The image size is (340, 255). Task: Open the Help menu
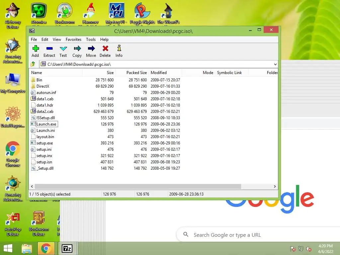104,40
